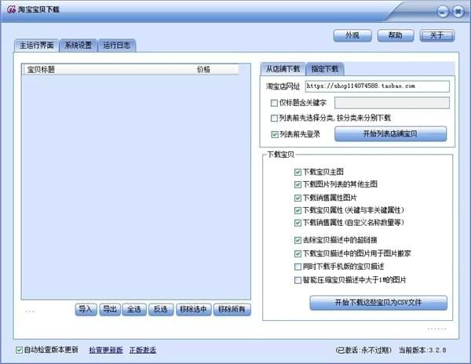Image resolution: width=471 pixels, height=364 pixels.
Task: Toggle 下载图片列表的其他主图 checkbox
Action: point(298,184)
